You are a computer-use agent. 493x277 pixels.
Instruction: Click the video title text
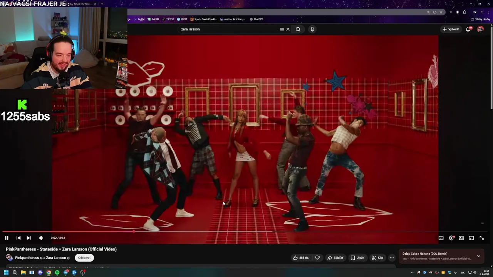point(61,249)
